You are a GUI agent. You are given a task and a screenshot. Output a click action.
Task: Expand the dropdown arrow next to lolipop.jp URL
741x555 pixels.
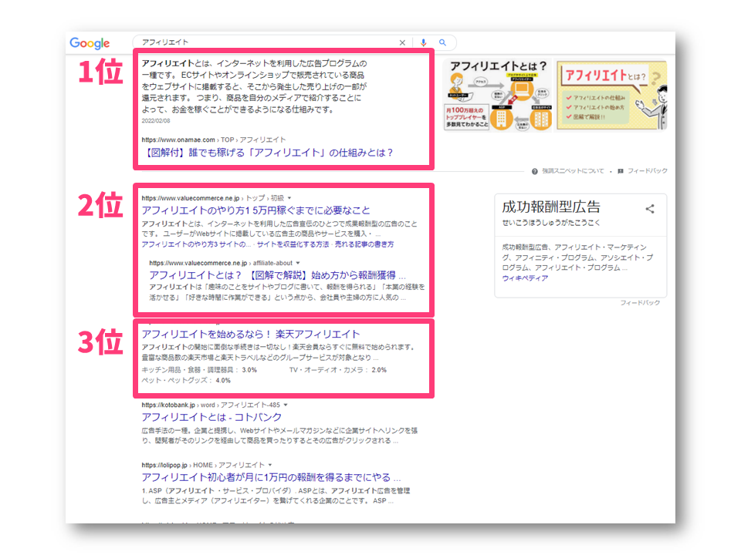[270, 465]
